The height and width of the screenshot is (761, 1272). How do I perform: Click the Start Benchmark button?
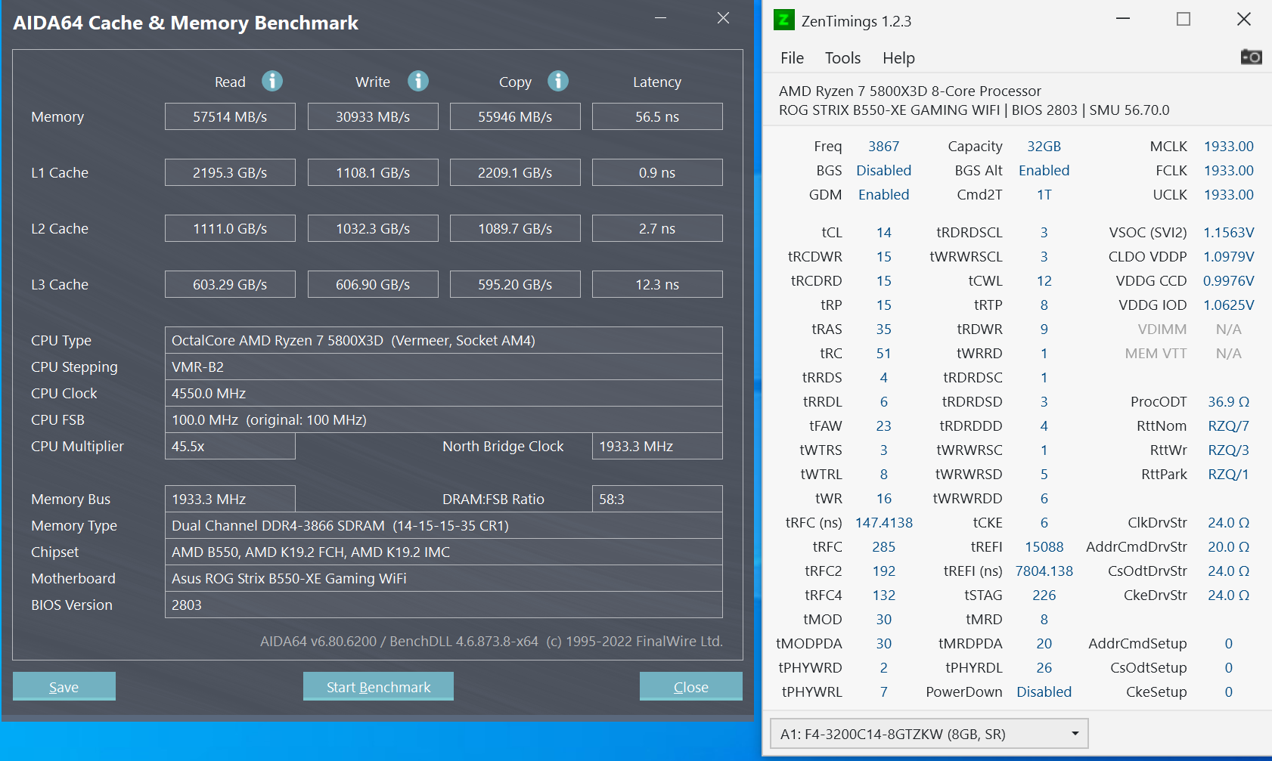click(378, 686)
